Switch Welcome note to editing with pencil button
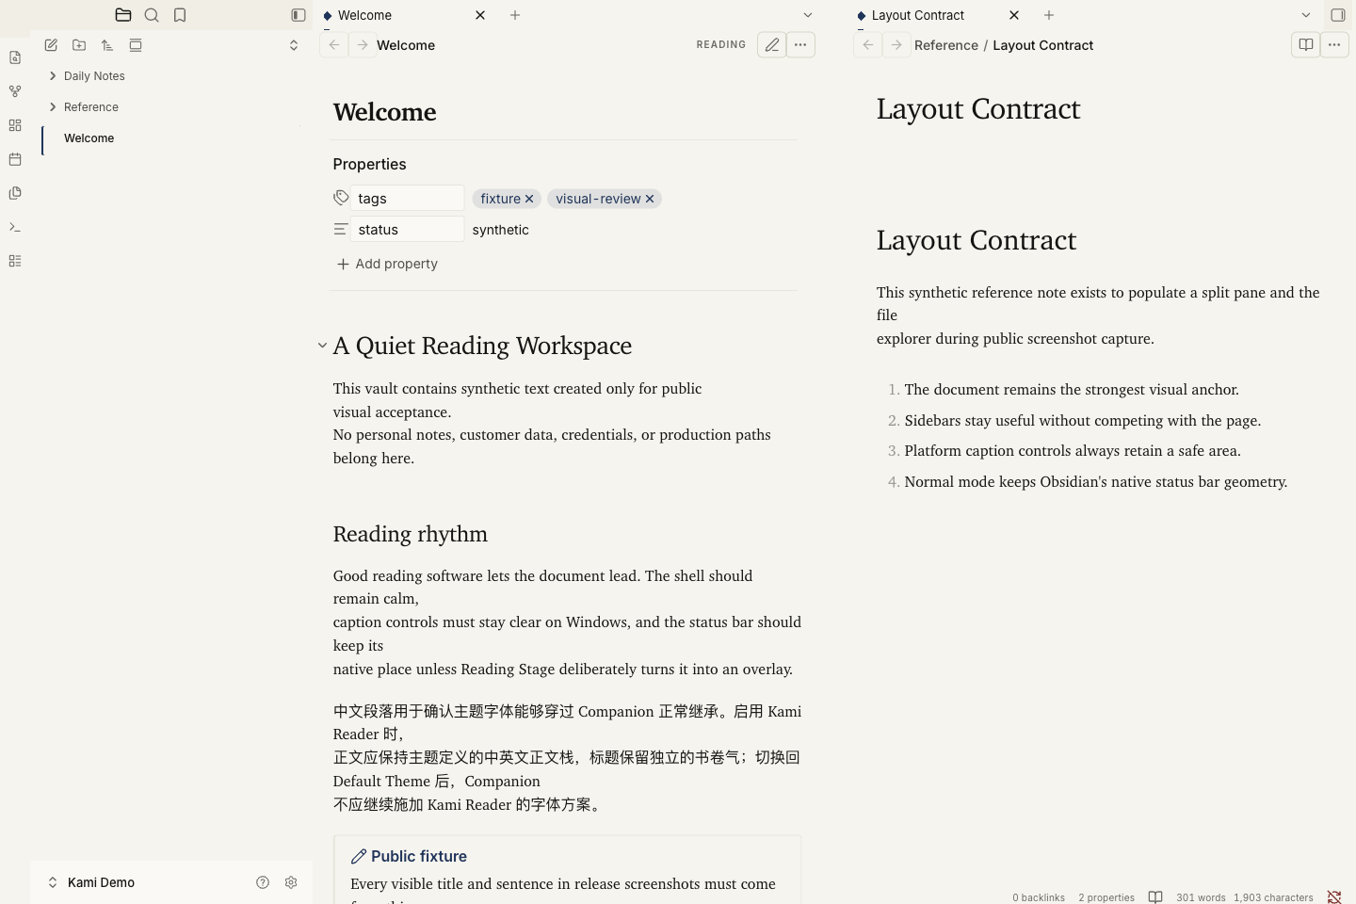This screenshot has width=1356, height=904. coord(772,45)
